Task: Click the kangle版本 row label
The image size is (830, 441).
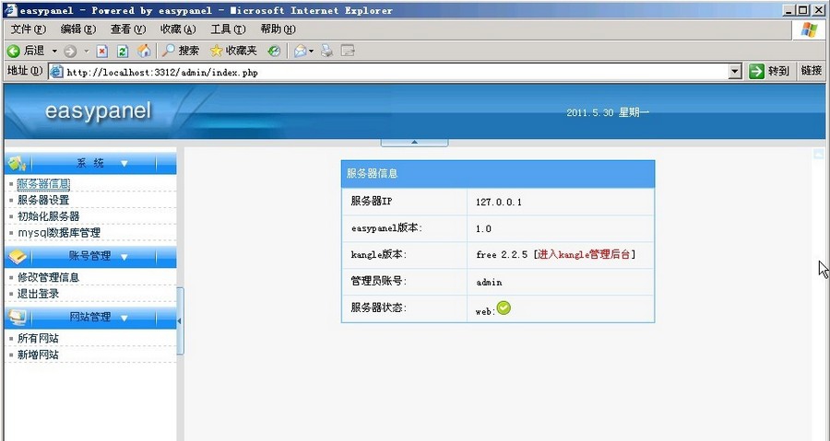Action: click(x=378, y=255)
